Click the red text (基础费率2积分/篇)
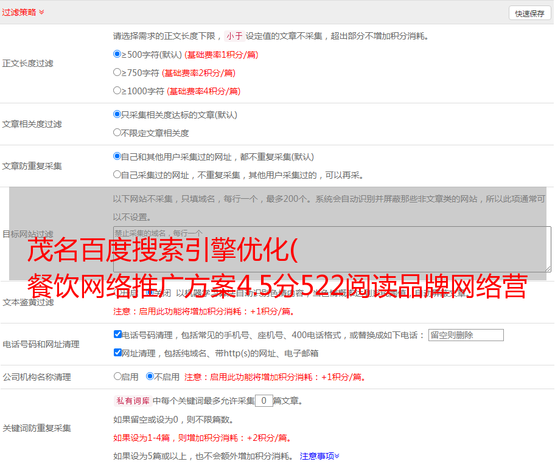555x467 pixels. point(198,73)
